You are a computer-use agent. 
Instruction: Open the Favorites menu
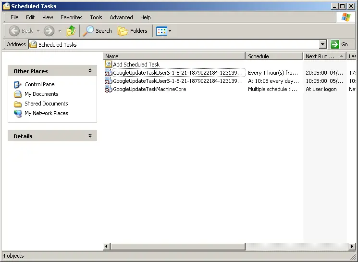[x=72, y=17]
